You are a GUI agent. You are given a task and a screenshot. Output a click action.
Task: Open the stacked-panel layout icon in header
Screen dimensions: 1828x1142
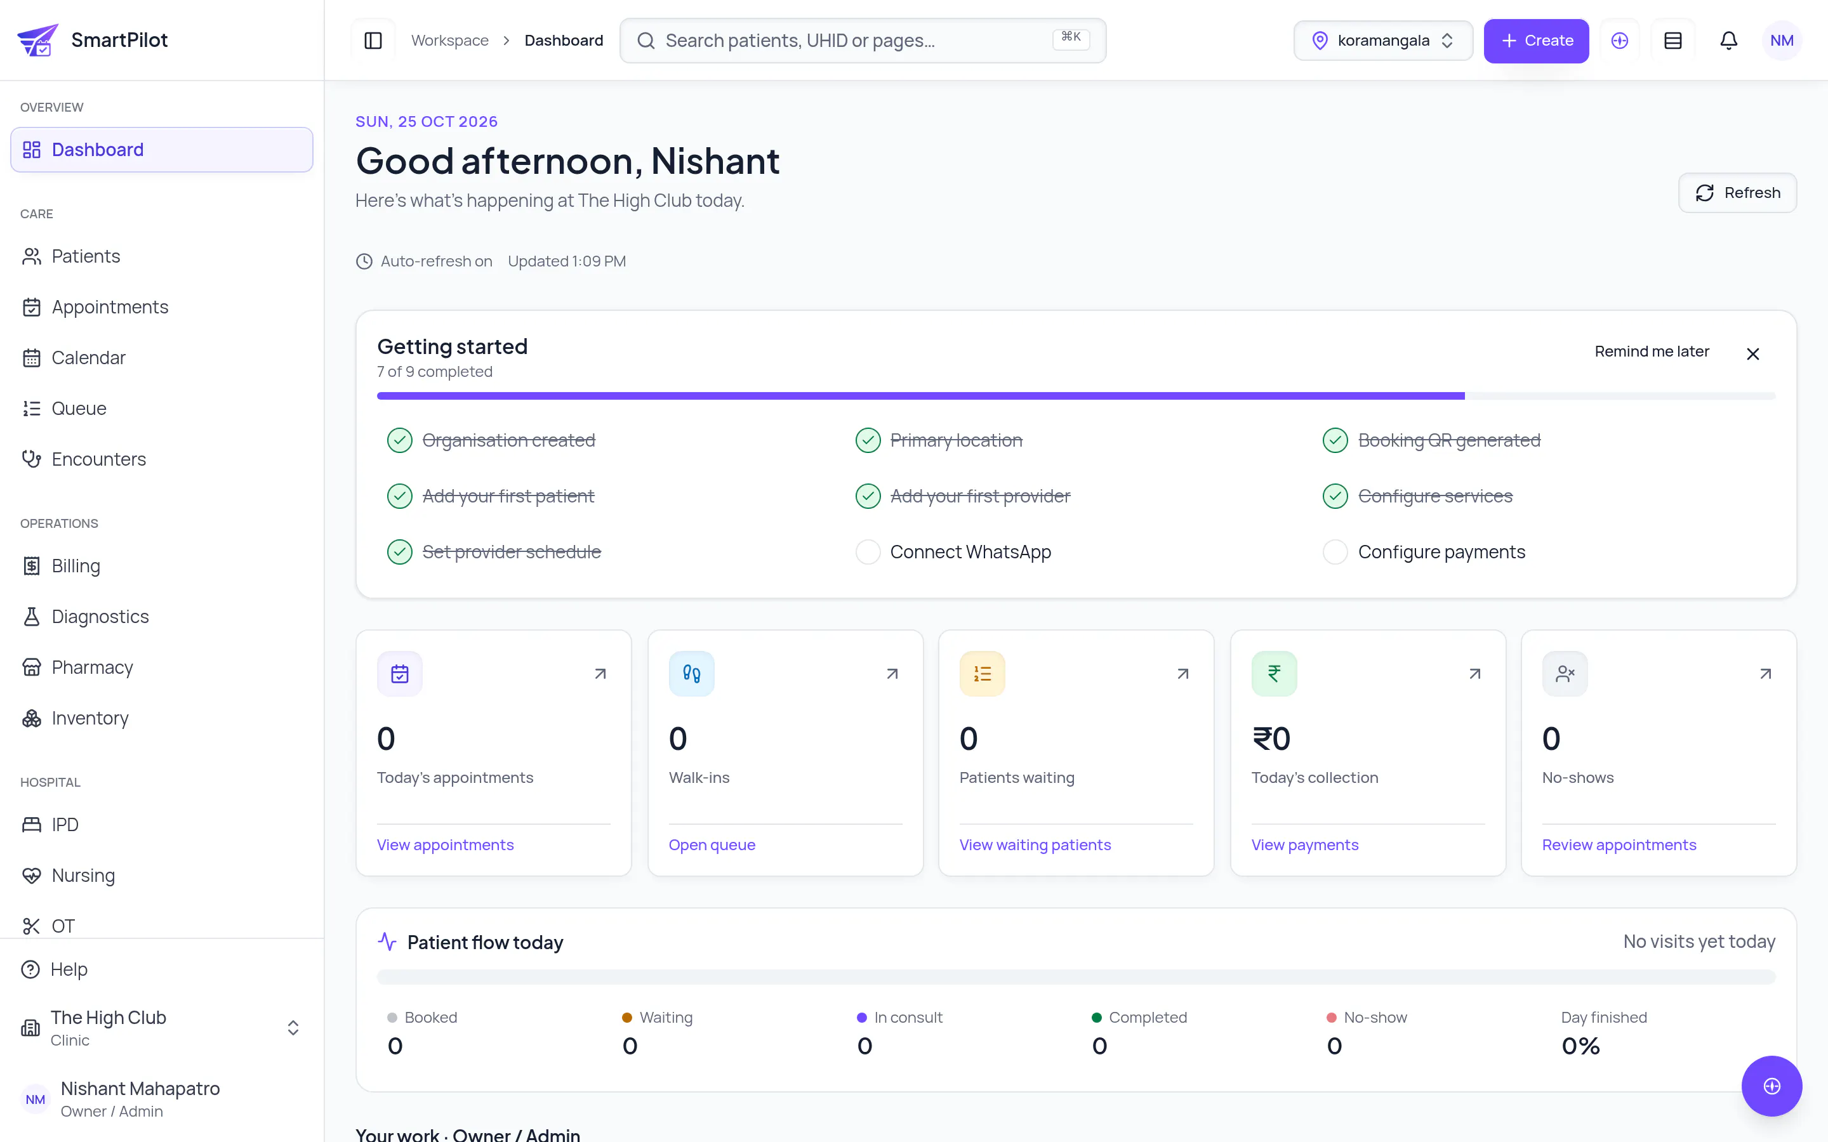(x=1673, y=40)
